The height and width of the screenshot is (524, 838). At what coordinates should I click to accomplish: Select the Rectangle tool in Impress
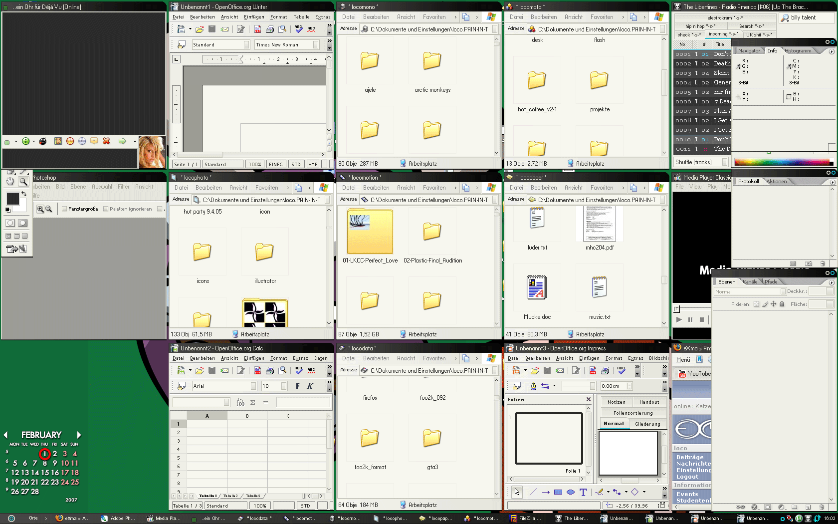pyautogui.click(x=558, y=492)
